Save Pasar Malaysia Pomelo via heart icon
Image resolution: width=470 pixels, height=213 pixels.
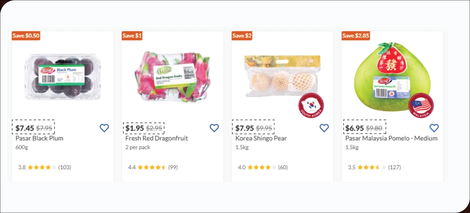434,128
